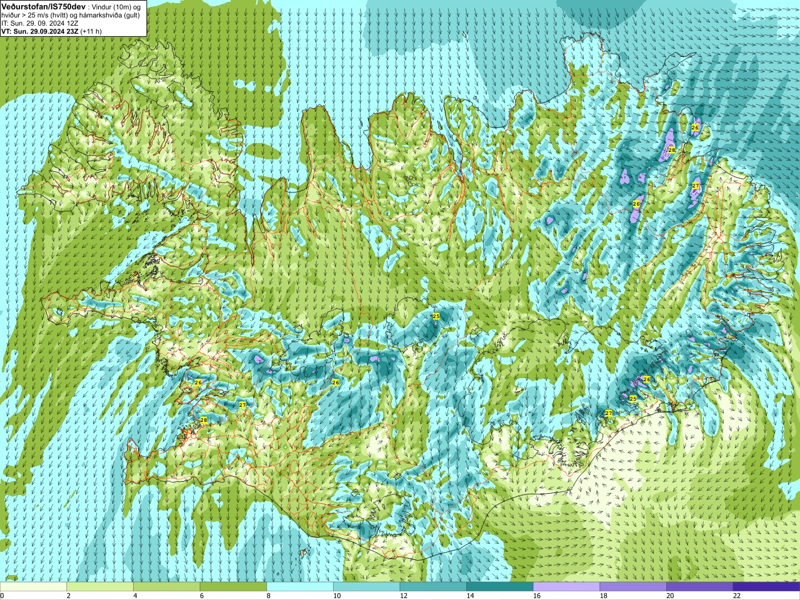Click the '4' label on the wind scale

click(x=135, y=596)
